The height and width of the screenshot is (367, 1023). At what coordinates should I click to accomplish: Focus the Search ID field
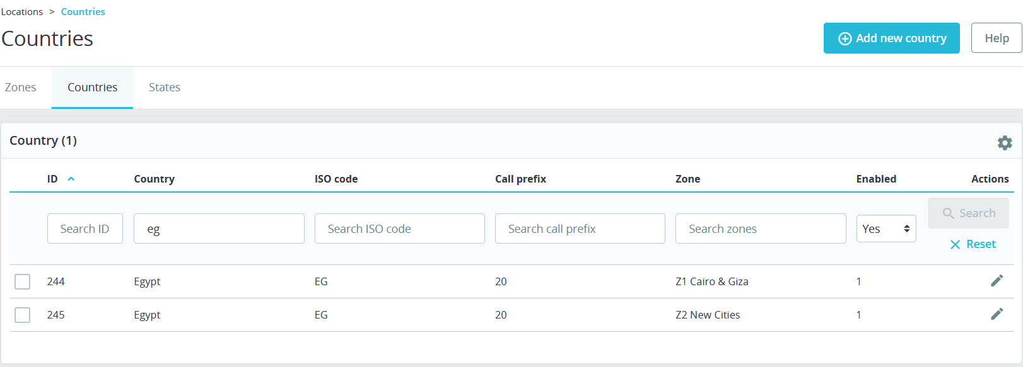pos(85,229)
